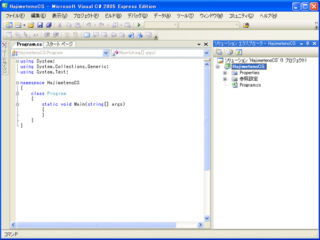This screenshot has width=320, height=240.
Task: Open the active files list arrow
Action: pos(199,44)
